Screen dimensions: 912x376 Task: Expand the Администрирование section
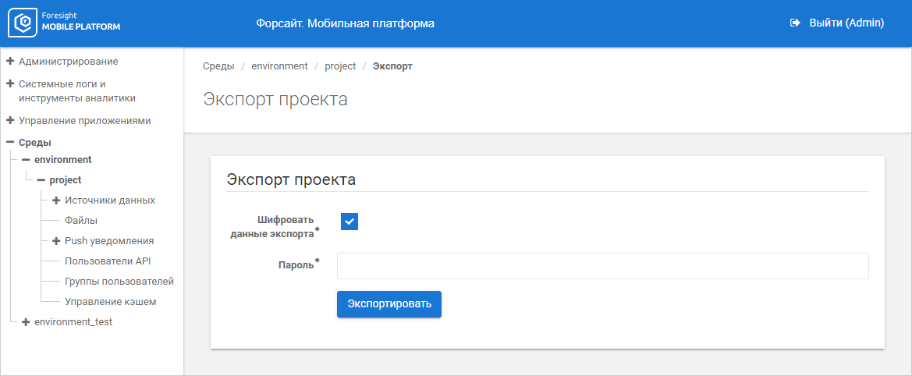10,61
